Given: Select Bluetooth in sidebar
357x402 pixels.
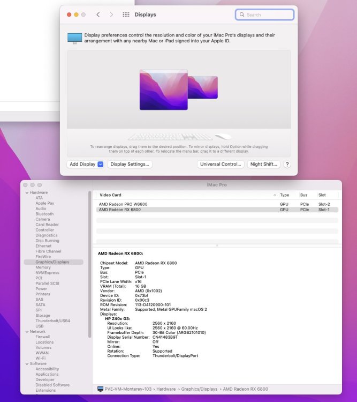Looking at the screenshot, I should [44, 214].
